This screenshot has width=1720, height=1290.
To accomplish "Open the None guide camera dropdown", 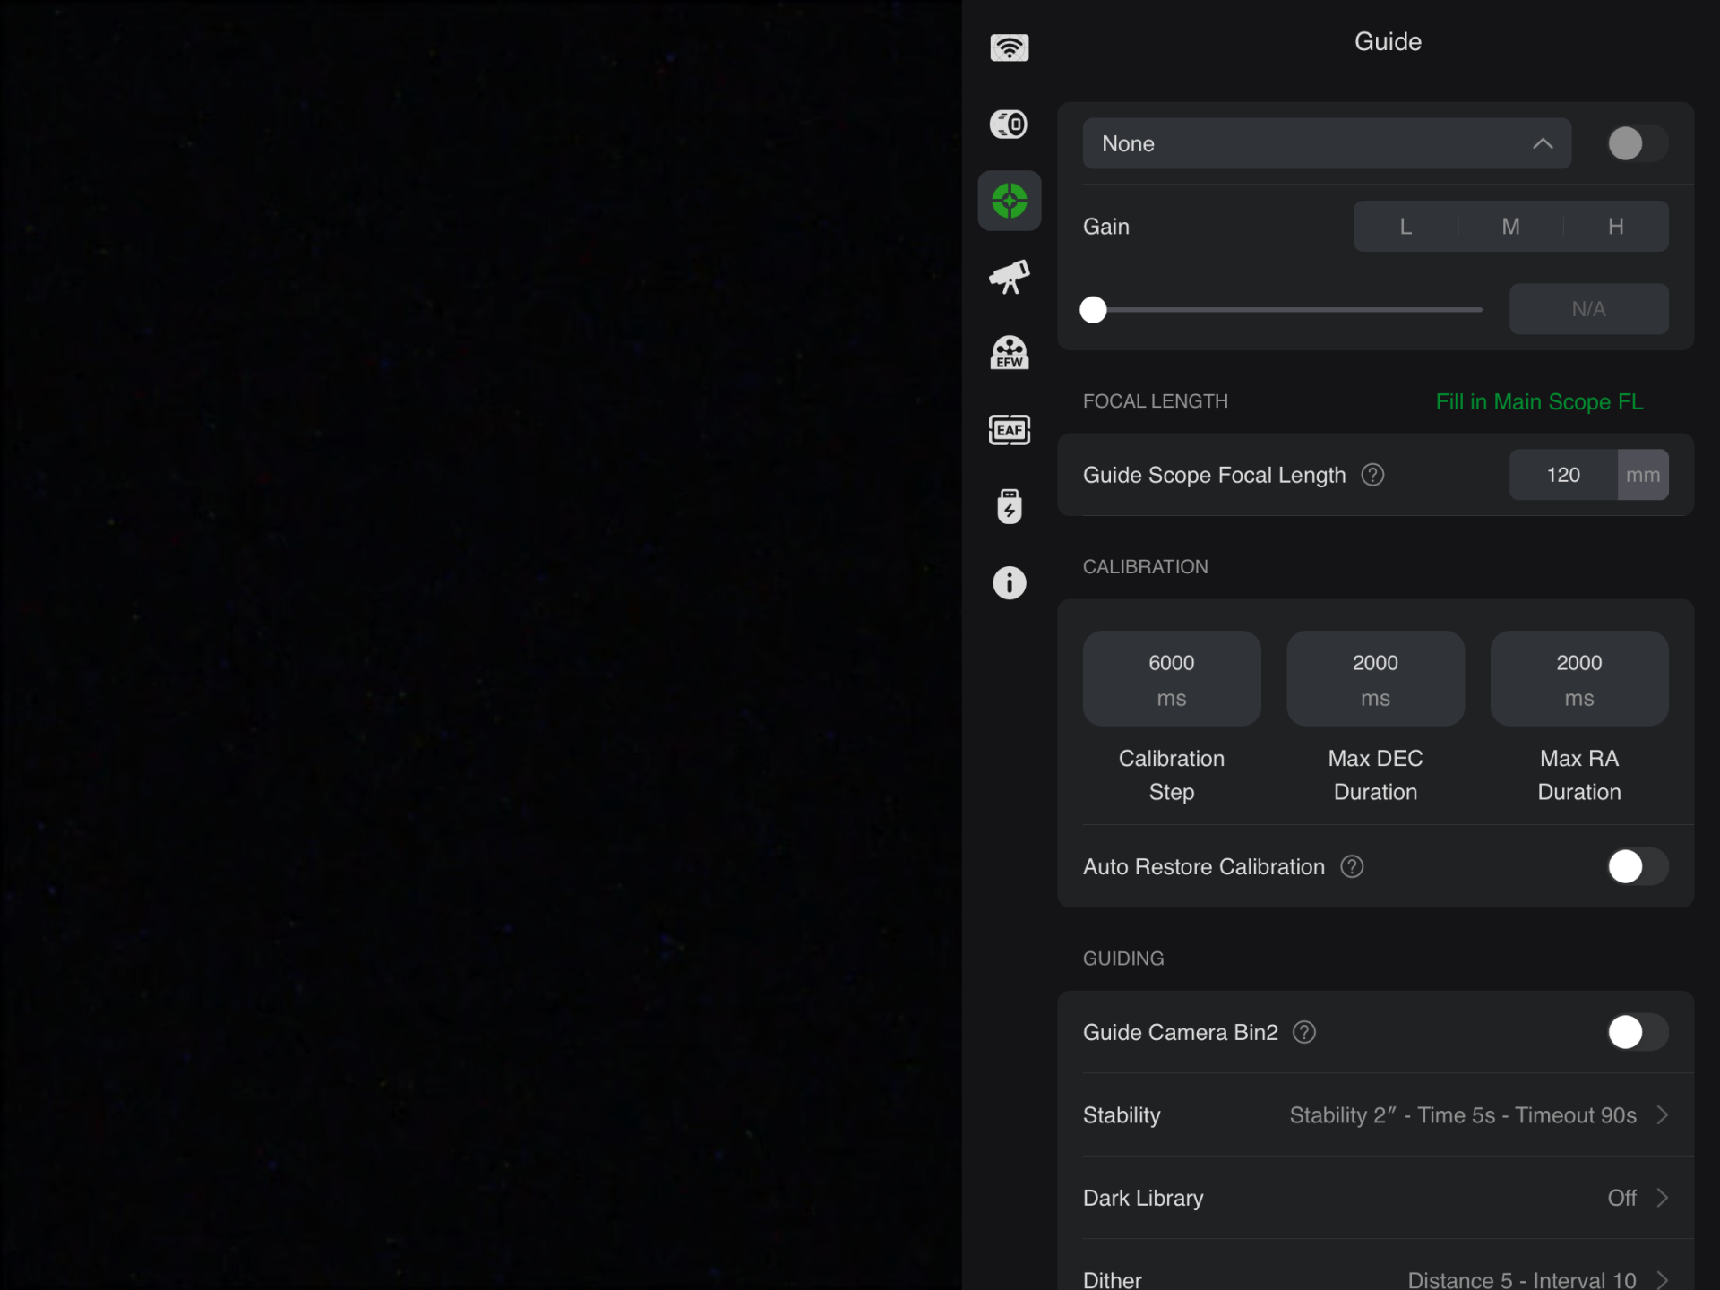I will click(x=1327, y=143).
